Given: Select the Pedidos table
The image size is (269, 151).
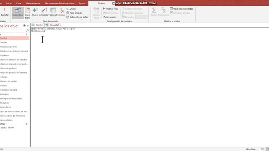Looking at the screenshot, I should click(x=15, y=86).
